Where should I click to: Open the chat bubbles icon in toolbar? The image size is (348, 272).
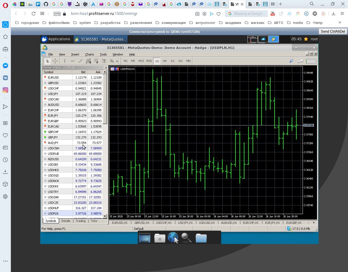pos(300,61)
